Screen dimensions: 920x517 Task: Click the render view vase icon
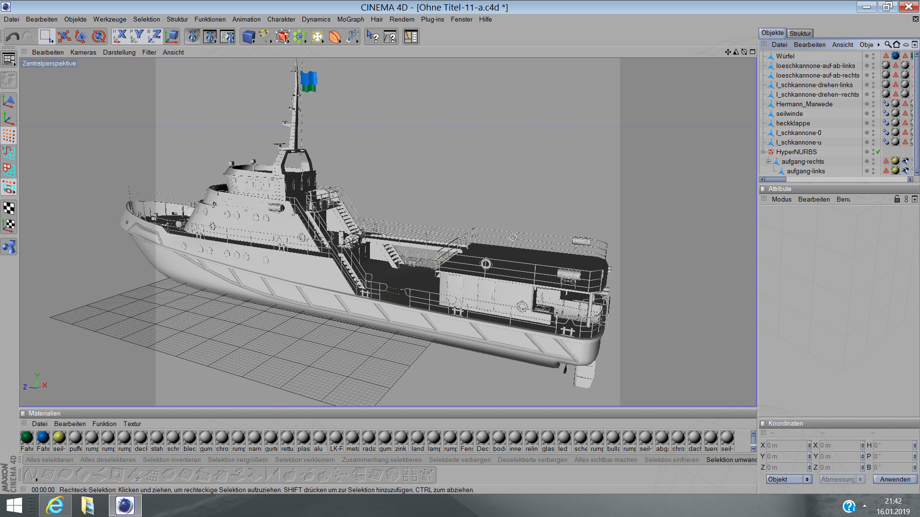pos(193,36)
